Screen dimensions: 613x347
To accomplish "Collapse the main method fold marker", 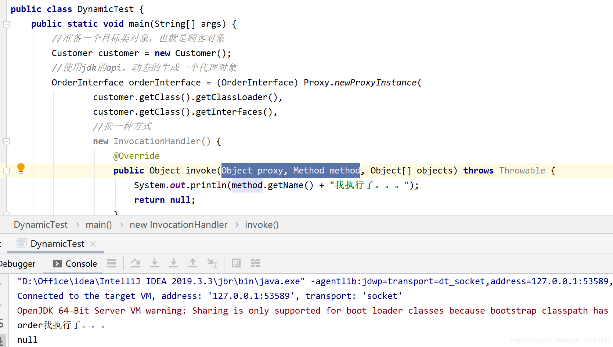I will (6, 25).
